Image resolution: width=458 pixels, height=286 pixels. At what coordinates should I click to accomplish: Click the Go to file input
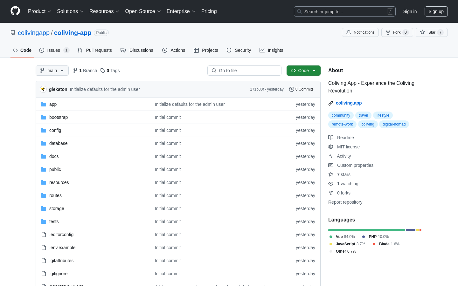pyautogui.click(x=244, y=71)
